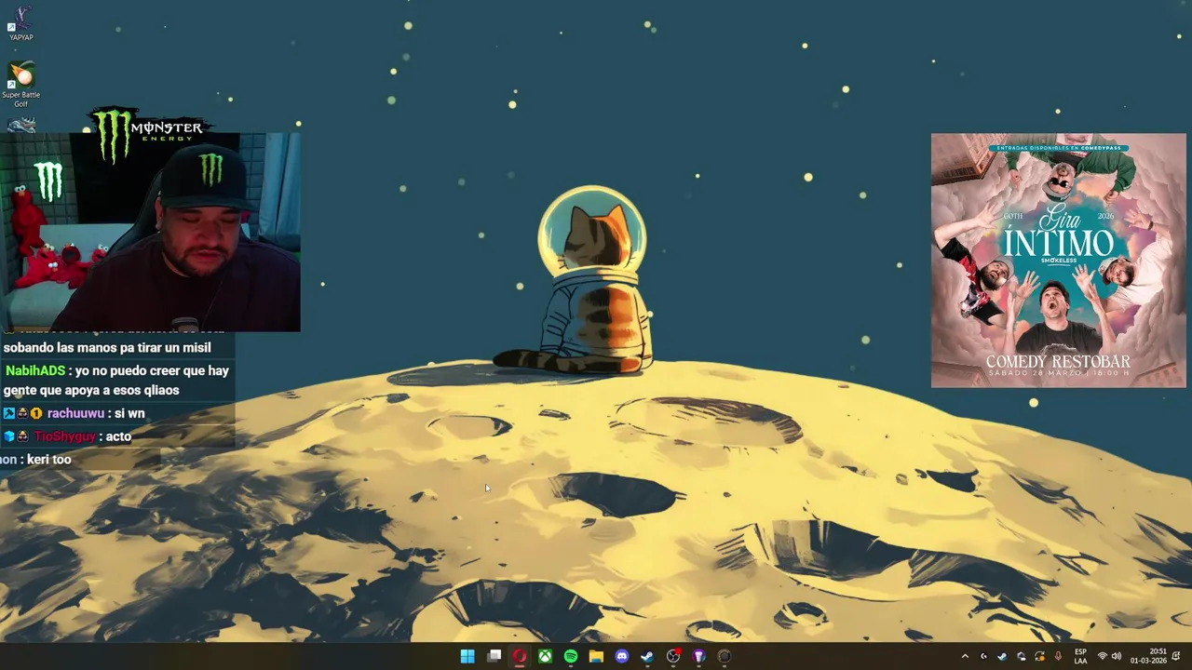Open the YAPYAP desktop shortcut
The image size is (1192, 670).
pyautogui.click(x=20, y=23)
